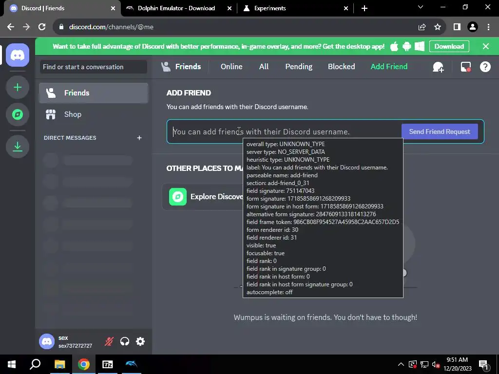Click user avatar in bottom panel
The image size is (499, 374).
point(47,341)
